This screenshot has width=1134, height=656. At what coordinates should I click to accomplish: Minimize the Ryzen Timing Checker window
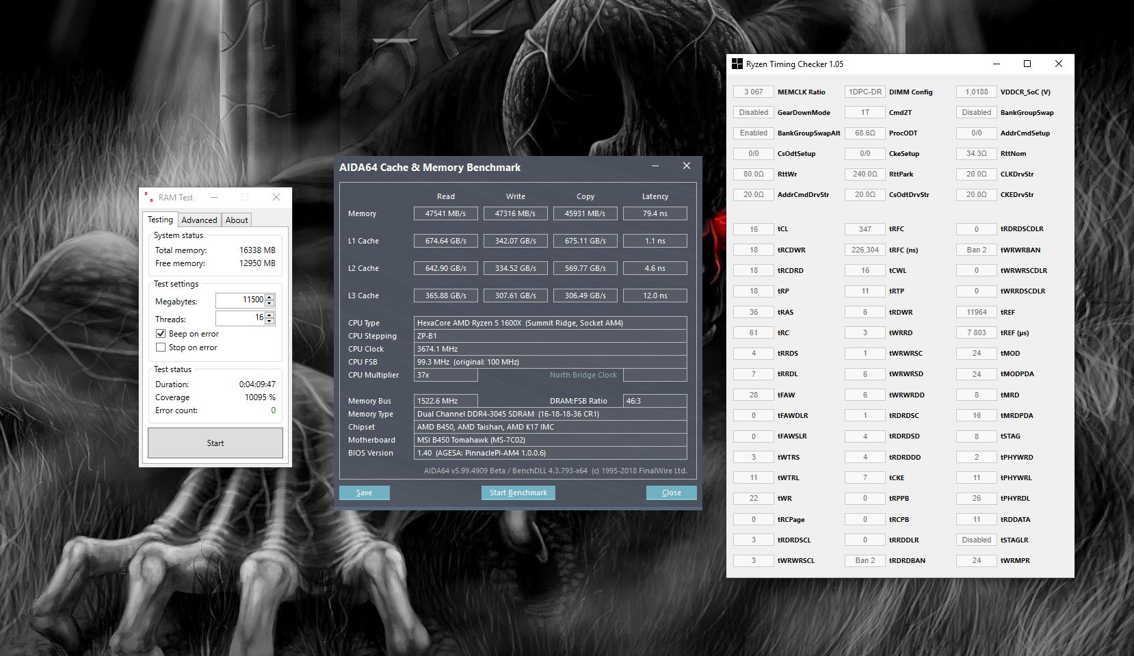coord(996,64)
